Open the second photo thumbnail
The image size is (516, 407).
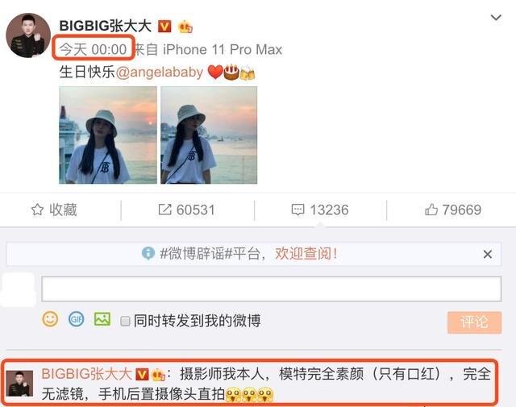[209, 135]
